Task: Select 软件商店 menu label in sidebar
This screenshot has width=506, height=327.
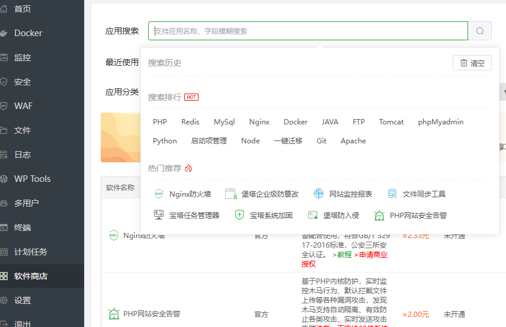Action: click(31, 276)
